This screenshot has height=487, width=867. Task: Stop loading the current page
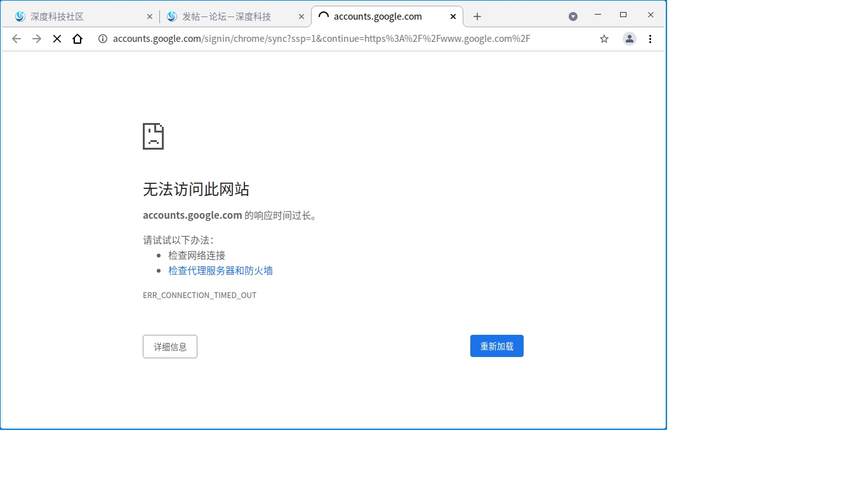[57, 39]
